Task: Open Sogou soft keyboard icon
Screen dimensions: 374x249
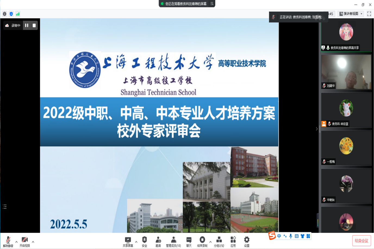Action: pyautogui.click(x=297, y=236)
